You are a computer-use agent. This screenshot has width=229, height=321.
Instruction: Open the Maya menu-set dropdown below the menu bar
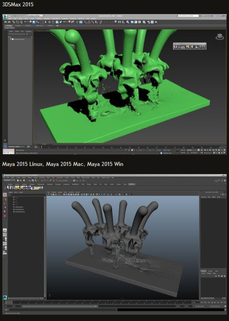9,180
